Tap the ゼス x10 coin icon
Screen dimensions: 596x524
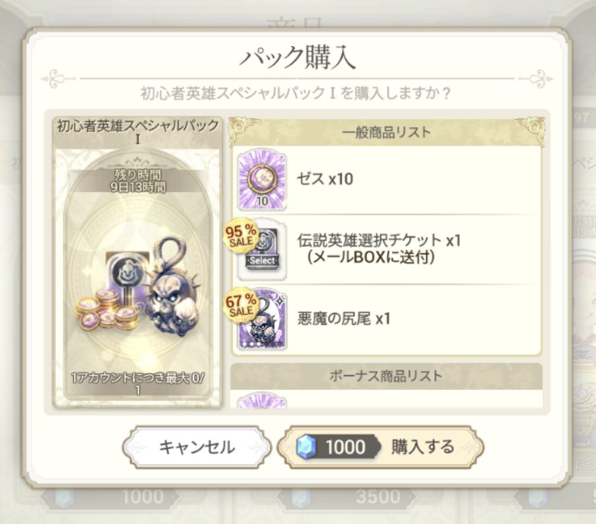pyautogui.click(x=262, y=179)
